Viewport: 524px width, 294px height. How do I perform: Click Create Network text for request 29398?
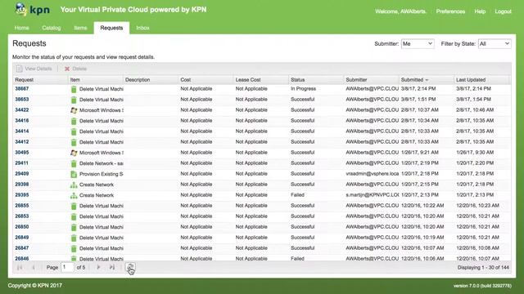[97, 185]
